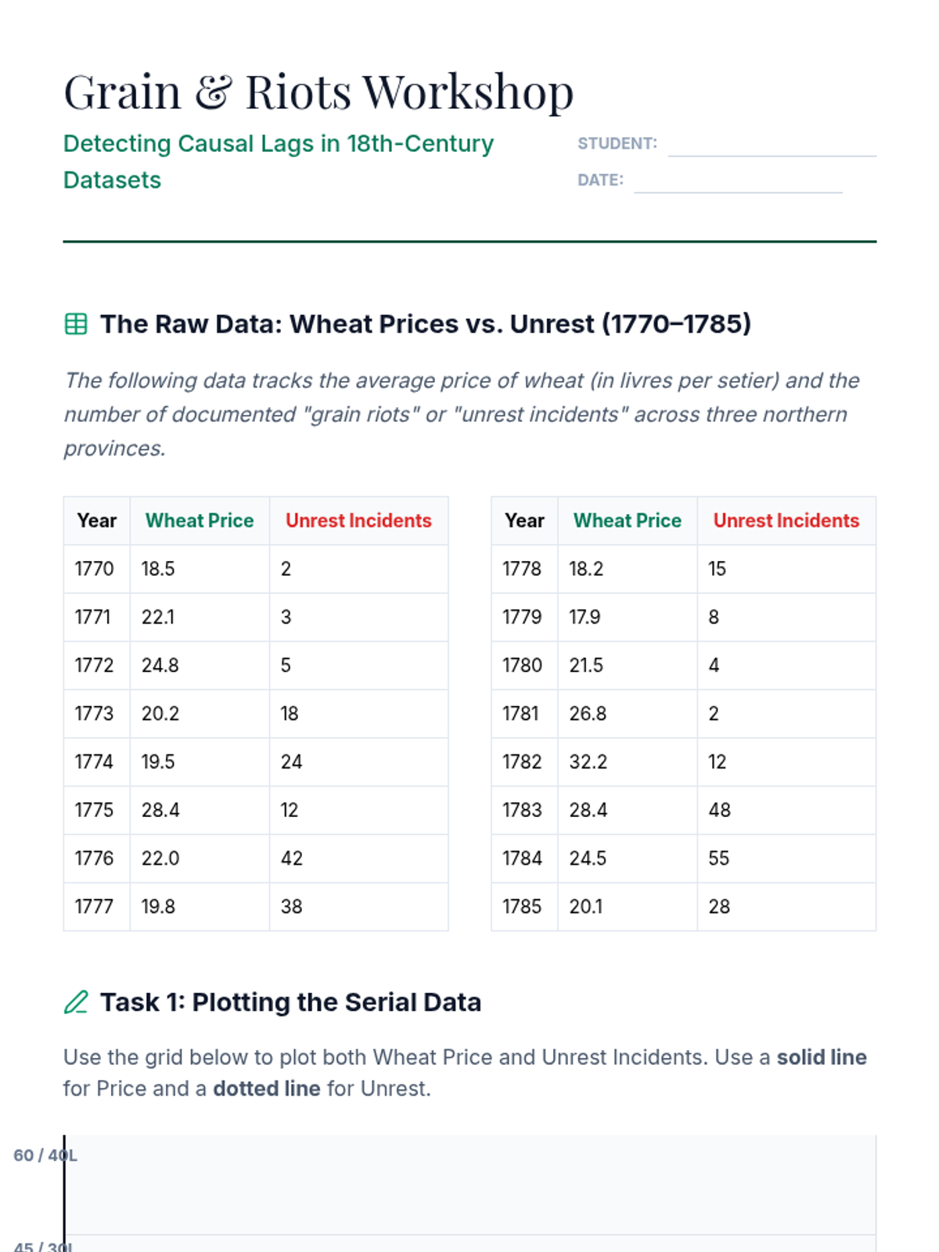Viewport: 939px width, 1252px height.
Task: Click the Grain & Riots Workshop title
Action: pyautogui.click(x=318, y=92)
